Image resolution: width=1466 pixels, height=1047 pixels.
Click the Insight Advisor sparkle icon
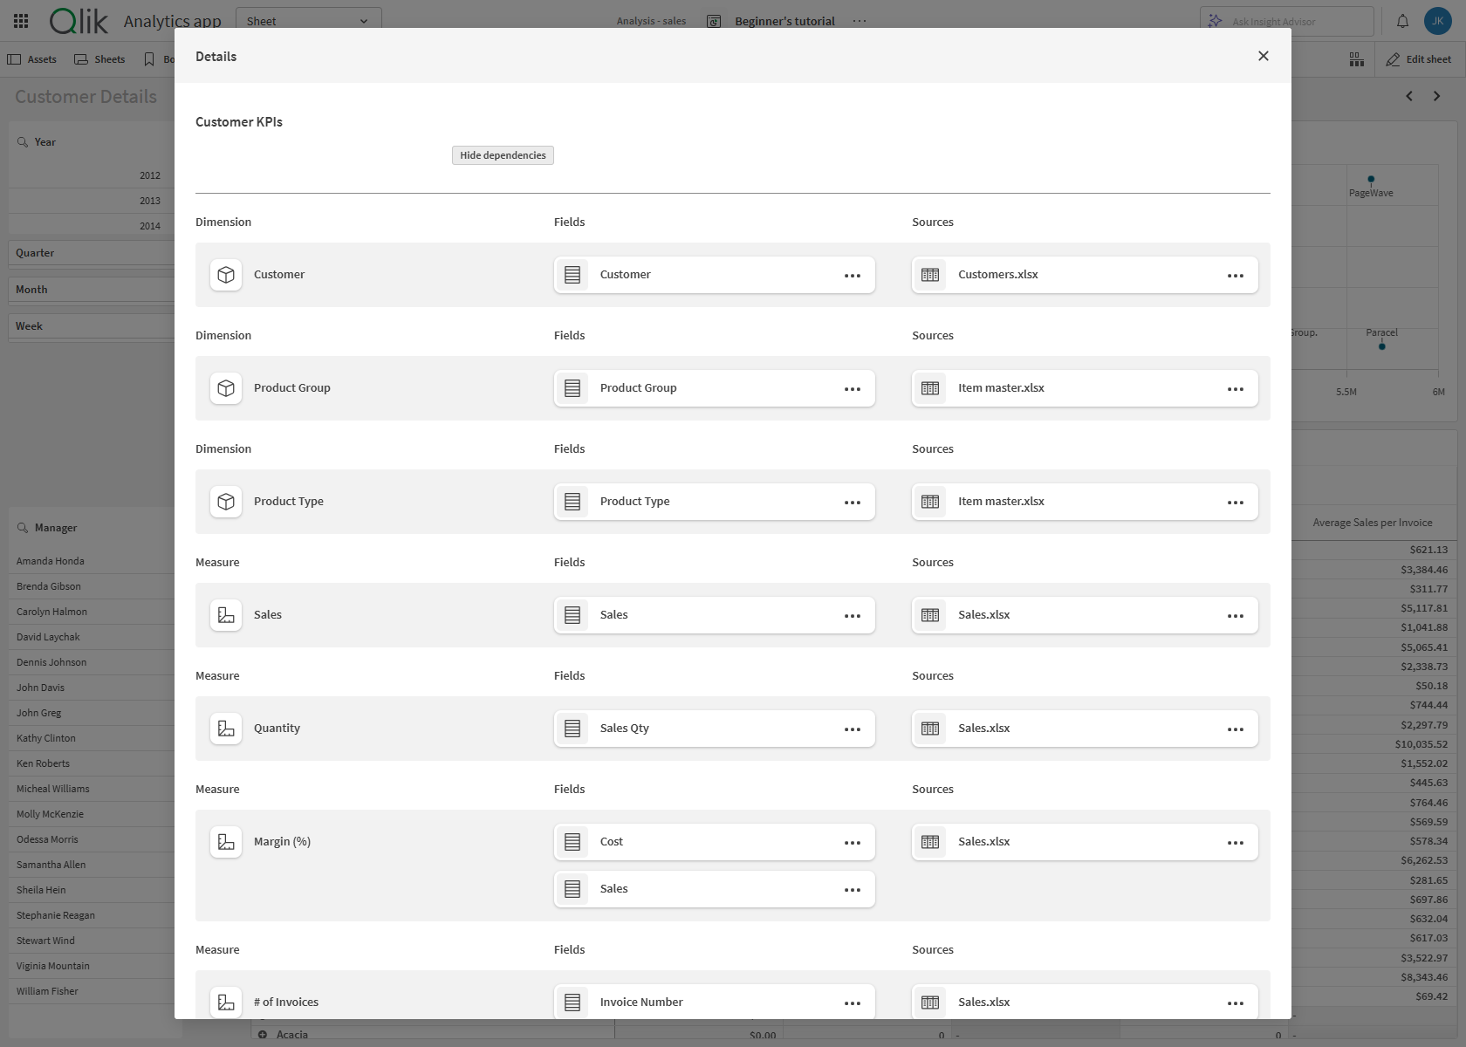1216,20
